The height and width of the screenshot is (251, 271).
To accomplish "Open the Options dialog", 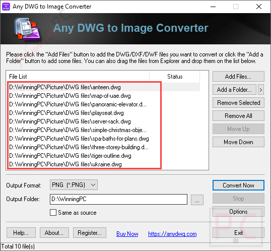I will pyautogui.click(x=238, y=212).
